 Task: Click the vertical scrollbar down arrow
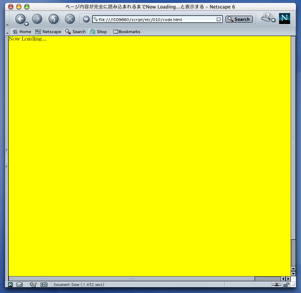(293, 273)
